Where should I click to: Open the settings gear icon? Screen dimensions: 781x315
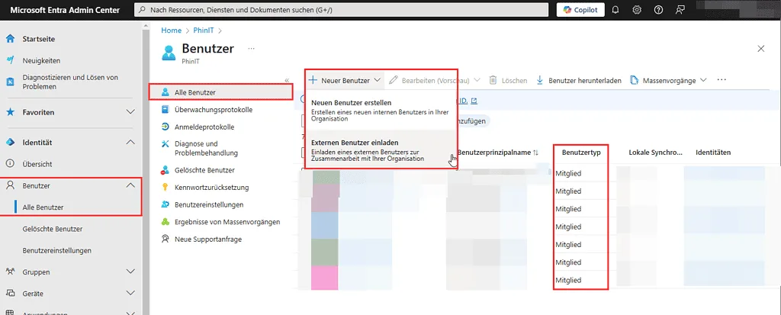(x=637, y=10)
